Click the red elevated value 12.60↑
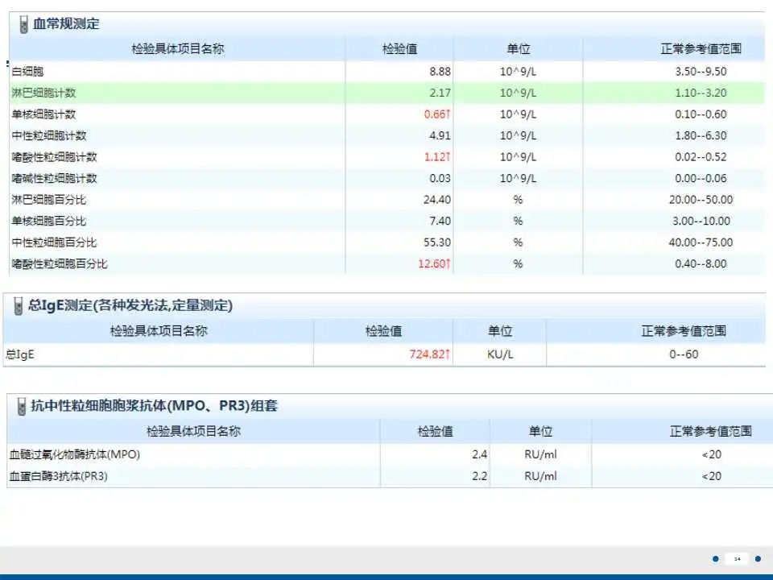This screenshot has height=580, width=773. [434, 264]
